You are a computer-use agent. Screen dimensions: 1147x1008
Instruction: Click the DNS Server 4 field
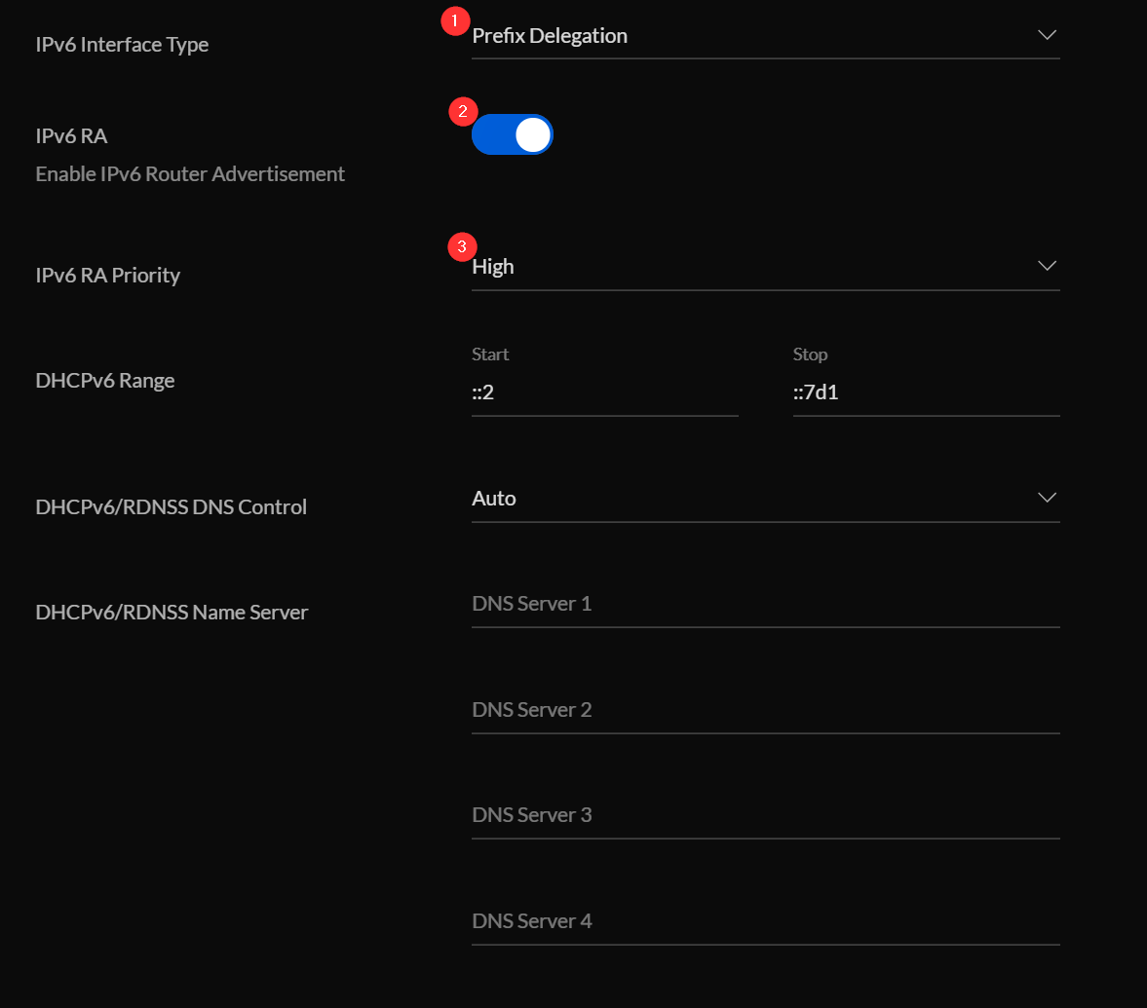coord(765,921)
